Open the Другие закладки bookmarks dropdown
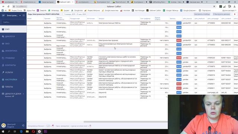238x134 pixels. 229,10
